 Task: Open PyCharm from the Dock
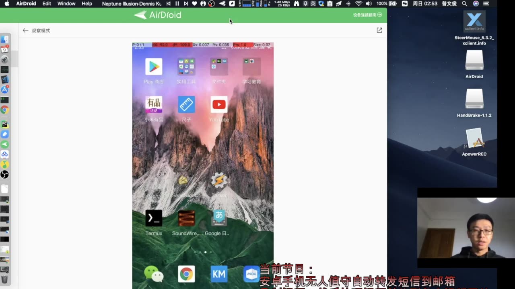coord(4,124)
